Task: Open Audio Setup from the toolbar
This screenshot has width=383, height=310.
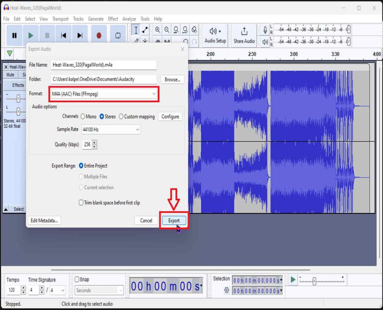Action: (x=215, y=35)
